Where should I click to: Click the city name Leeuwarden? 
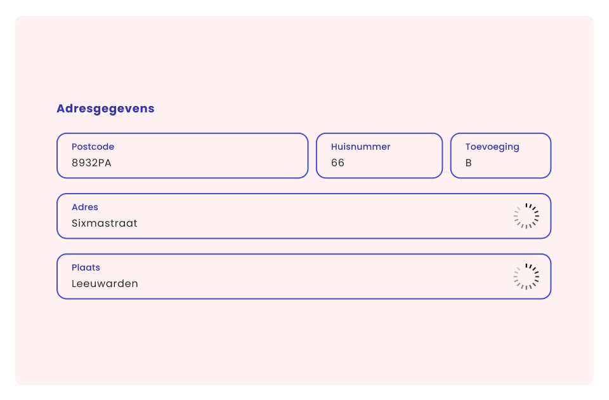[105, 284]
